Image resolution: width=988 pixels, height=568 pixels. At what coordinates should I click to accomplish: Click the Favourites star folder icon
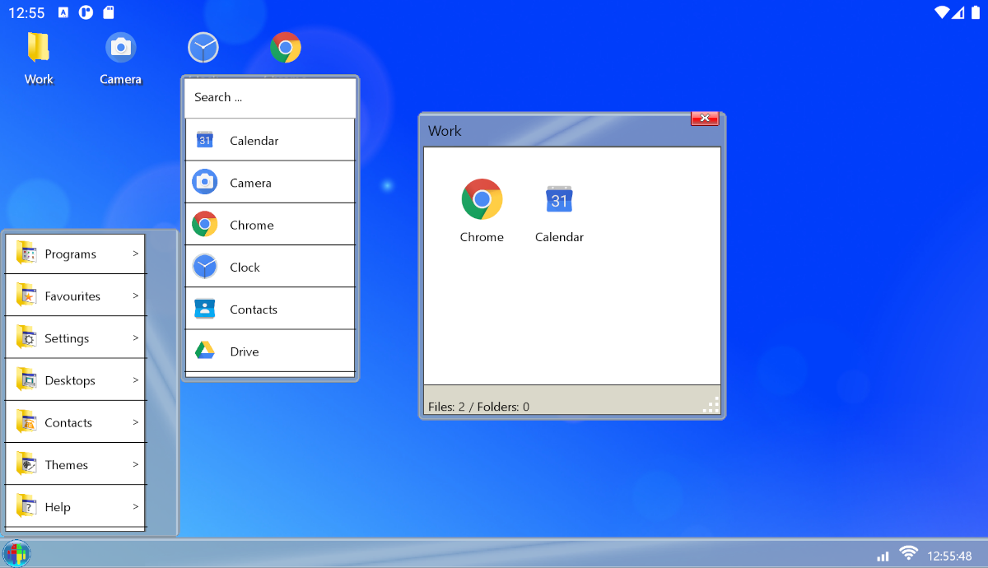click(26, 296)
